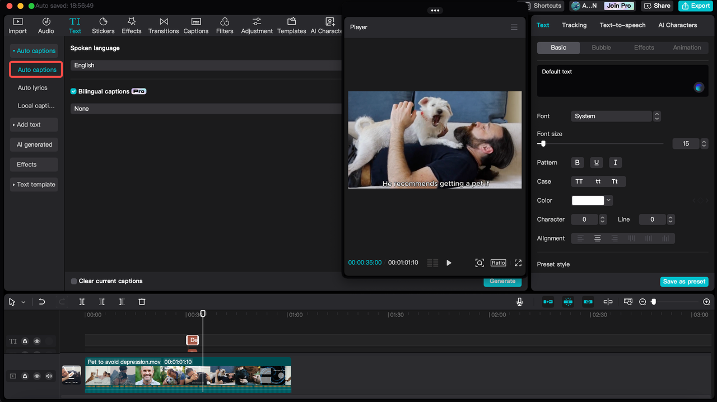Uncheck the Bilingual captions checkbox
Image resolution: width=717 pixels, height=402 pixels.
[x=73, y=91]
